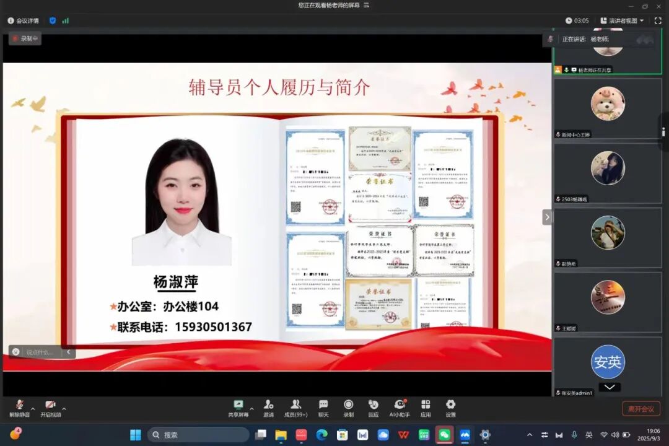Open meeting settings (设置)
Image resolution: width=669 pixels, height=446 pixels.
[450, 408]
